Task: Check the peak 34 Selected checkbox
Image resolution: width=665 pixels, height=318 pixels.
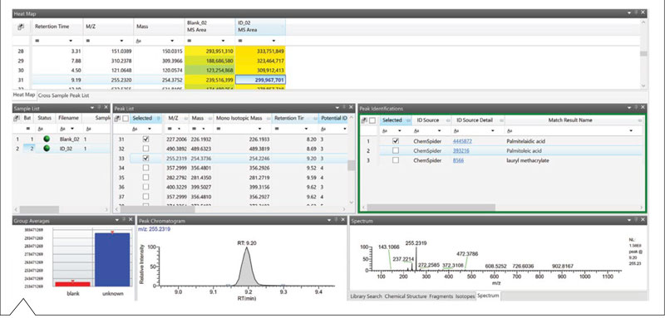Action: pyautogui.click(x=145, y=168)
